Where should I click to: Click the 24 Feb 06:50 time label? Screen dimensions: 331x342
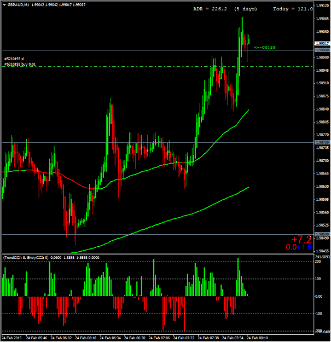135,338
